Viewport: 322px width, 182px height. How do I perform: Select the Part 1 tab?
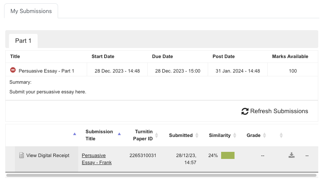[x=23, y=41]
